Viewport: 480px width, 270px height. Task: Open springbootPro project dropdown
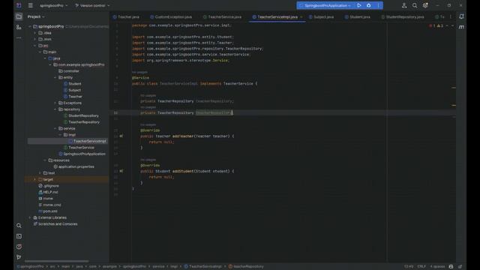[x=53, y=5]
